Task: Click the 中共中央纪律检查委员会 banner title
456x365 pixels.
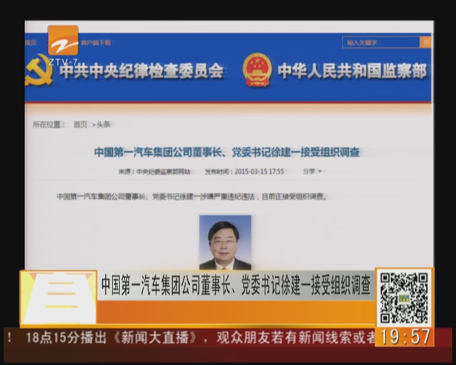Action: (x=142, y=71)
